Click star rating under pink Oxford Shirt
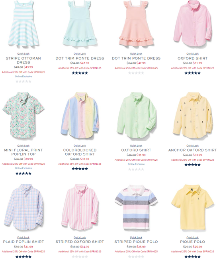The height and width of the screenshot is (260, 219). [x=192, y=73]
